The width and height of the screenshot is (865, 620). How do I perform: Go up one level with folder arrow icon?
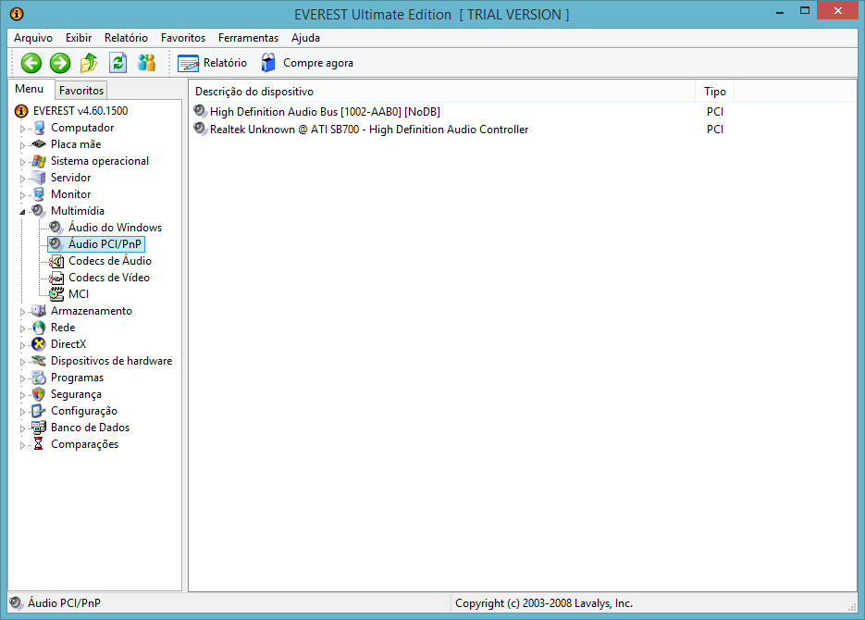tap(89, 63)
